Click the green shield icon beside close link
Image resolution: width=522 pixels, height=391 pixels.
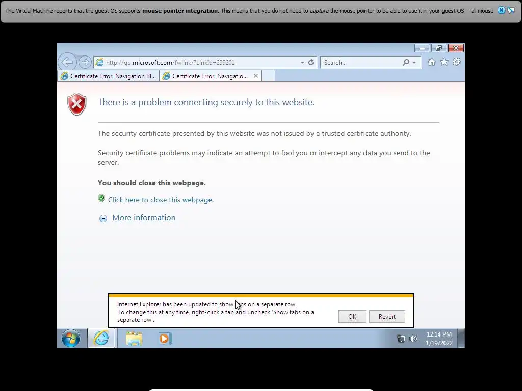pos(101,199)
